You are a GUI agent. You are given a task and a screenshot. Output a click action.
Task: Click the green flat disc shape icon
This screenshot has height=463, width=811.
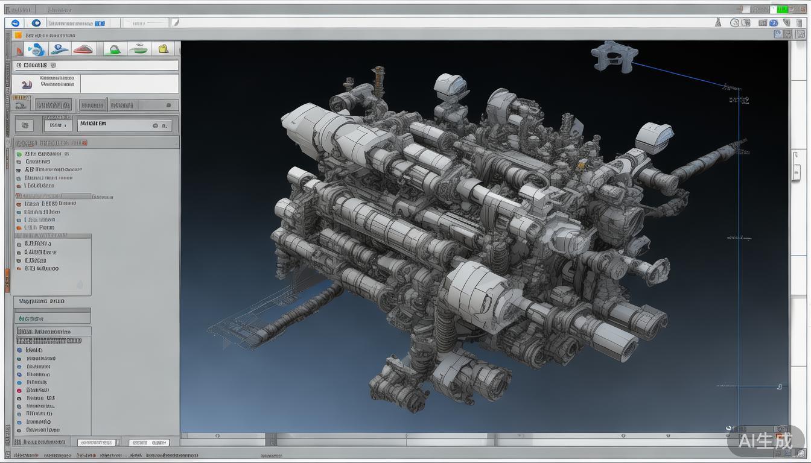[139, 49]
